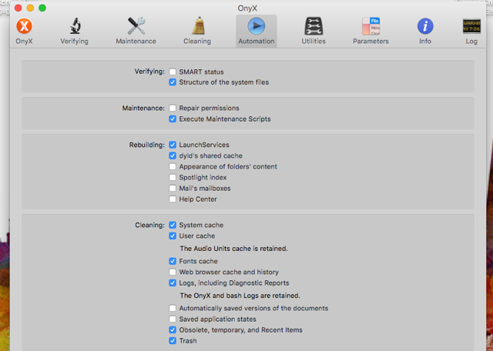Screen dimensions: 493x351
Task: Select the Automation play icon
Action: click(x=257, y=25)
